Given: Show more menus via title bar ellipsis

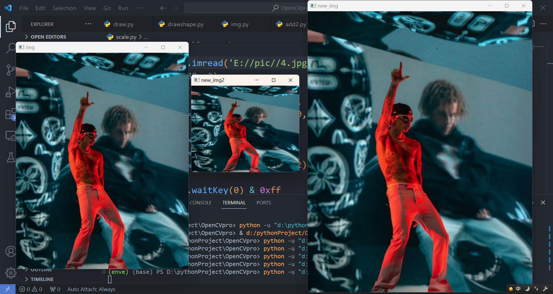Looking at the screenshot, I should pyautogui.click(x=141, y=8).
